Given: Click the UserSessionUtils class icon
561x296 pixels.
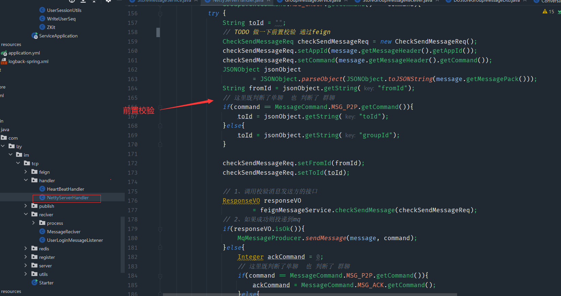Looking at the screenshot, I should pyautogui.click(x=42, y=10).
